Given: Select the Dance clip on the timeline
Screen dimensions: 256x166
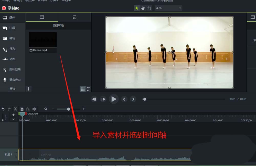Looking at the screenshot, I should click(x=105, y=155).
